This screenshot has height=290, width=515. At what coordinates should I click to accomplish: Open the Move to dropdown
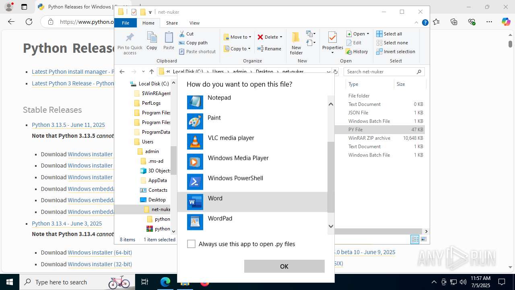[x=237, y=37]
